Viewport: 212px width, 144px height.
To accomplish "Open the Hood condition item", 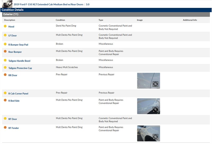I will pos(11,26).
